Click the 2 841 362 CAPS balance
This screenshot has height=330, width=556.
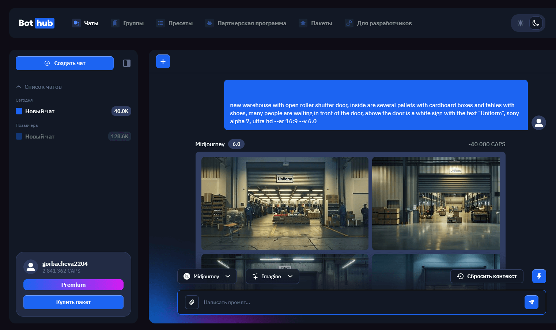pyautogui.click(x=61, y=271)
